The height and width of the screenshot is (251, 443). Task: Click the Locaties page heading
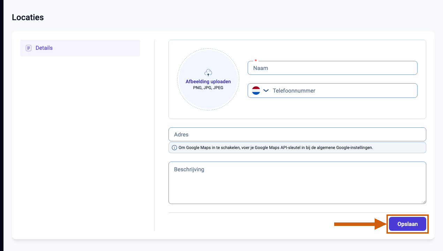[28, 17]
